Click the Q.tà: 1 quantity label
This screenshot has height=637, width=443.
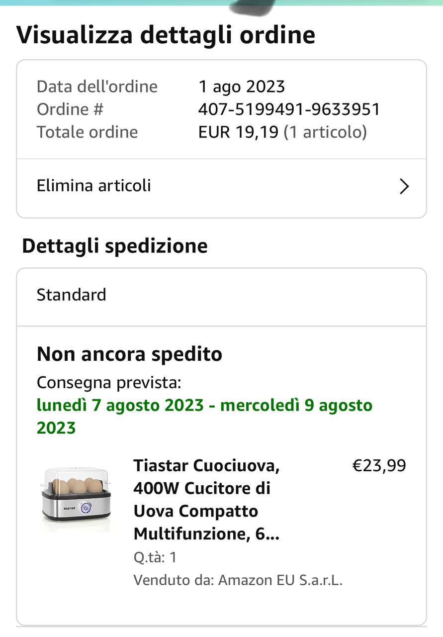click(x=155, y=557)
